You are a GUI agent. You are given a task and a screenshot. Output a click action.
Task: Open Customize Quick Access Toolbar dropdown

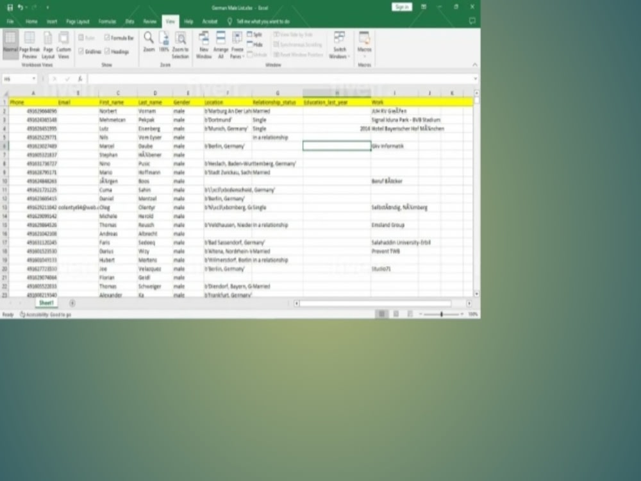47,7
